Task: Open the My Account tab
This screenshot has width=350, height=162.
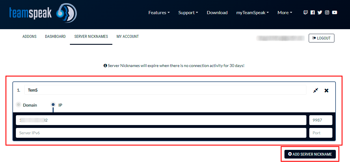Action: (x=128, y=37)
